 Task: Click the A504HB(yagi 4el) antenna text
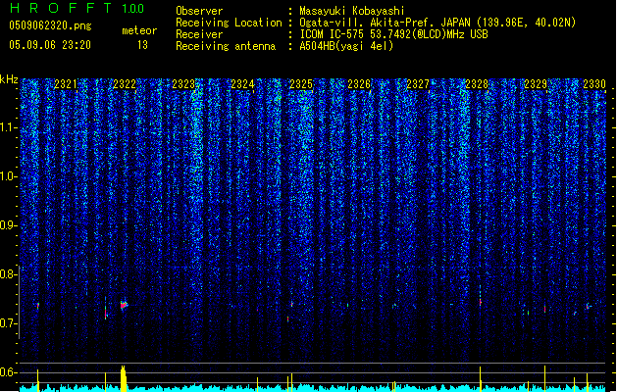click(x=346, y=46)
